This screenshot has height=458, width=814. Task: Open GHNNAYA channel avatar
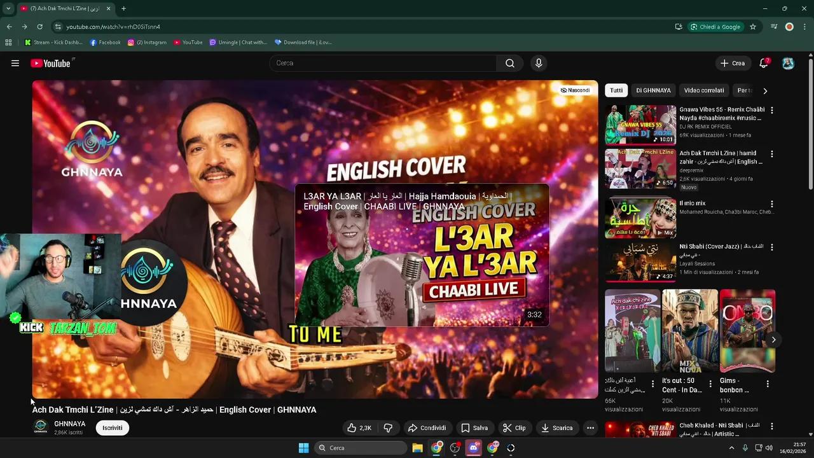tap(41, 426)
